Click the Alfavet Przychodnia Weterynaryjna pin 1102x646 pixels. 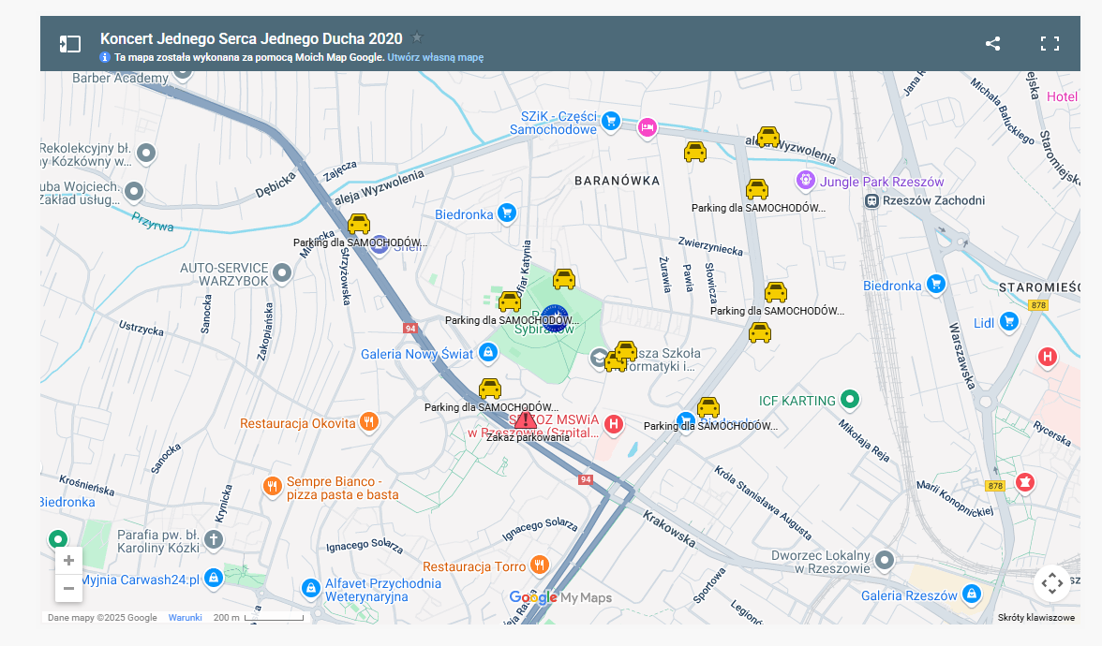[311, 588]
